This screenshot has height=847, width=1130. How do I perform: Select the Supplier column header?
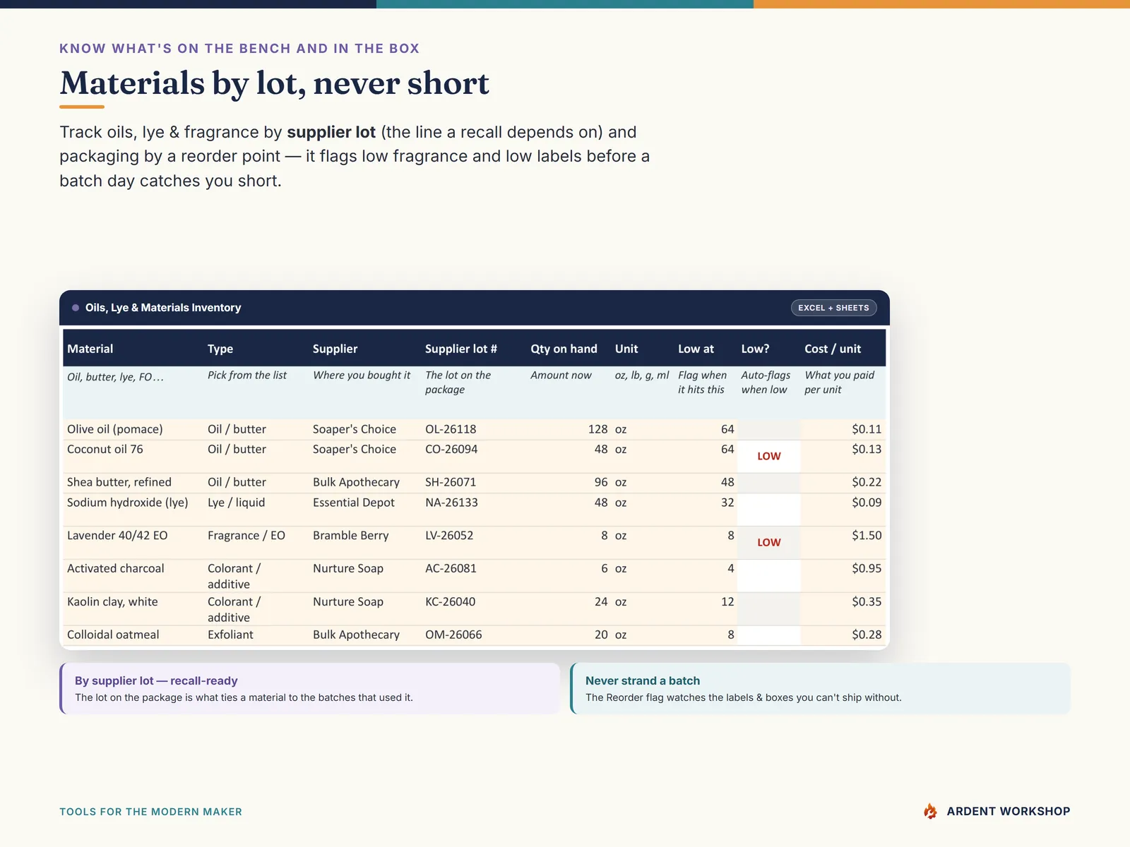tap(335, 349)
